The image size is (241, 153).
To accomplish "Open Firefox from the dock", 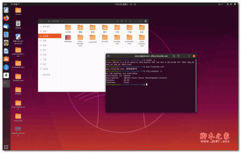I will pyautogui.click(x=6, y=18).
